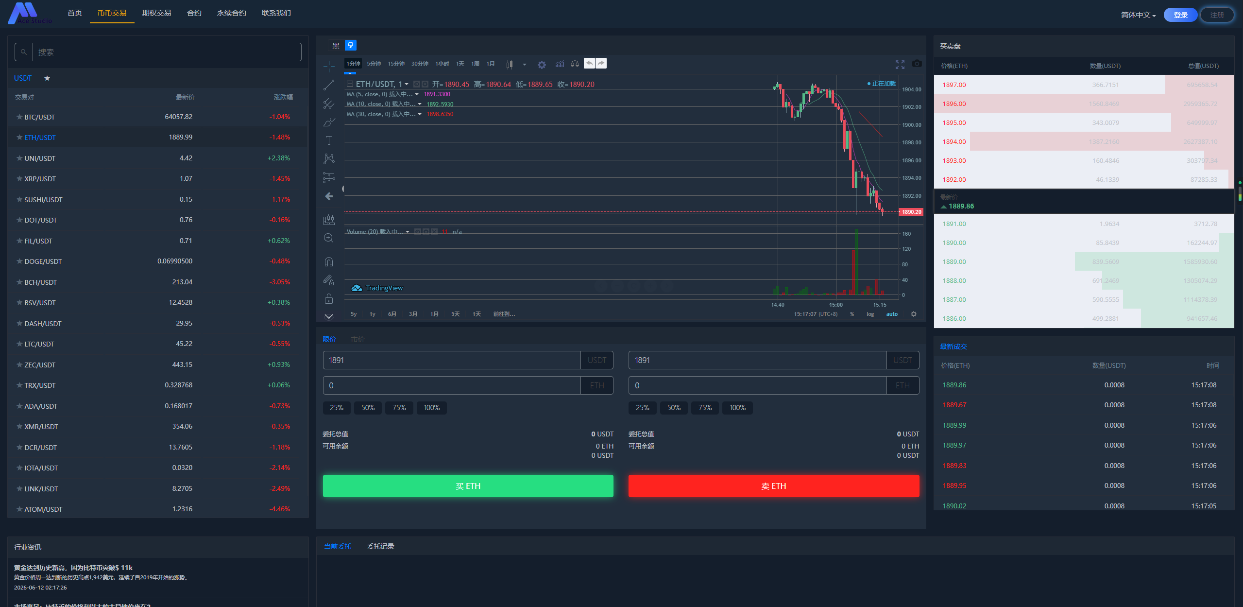Take a chart snapshot with camera icon

pos(917,64)
